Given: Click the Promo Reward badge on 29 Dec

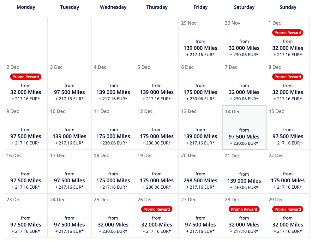Looking at the screenshot, I should coord(287,209).
